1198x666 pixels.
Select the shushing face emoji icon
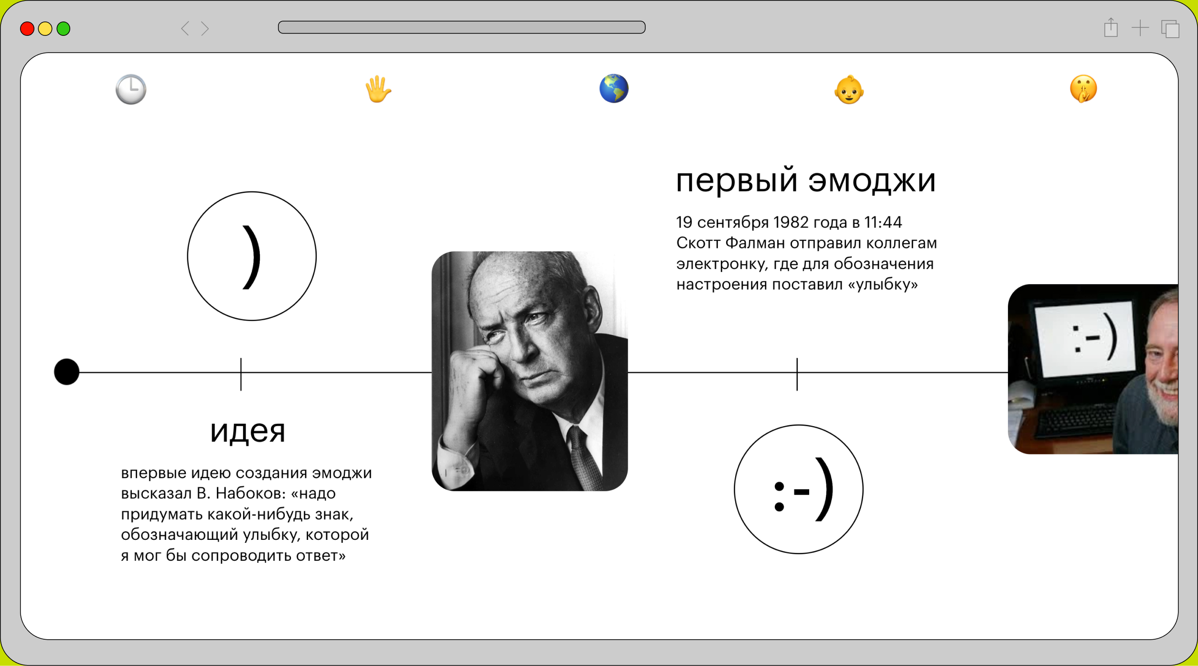pyautogui.click(x=1083, y=89)
